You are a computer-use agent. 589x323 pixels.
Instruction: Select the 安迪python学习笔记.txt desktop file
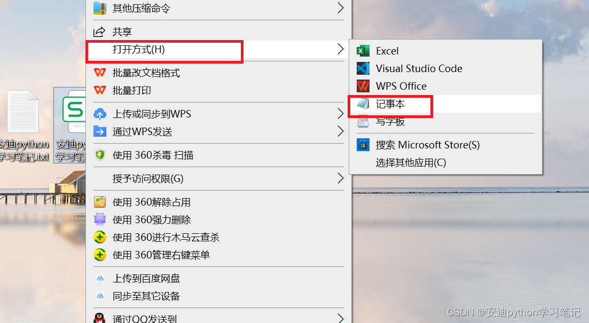tap(23, 126)
